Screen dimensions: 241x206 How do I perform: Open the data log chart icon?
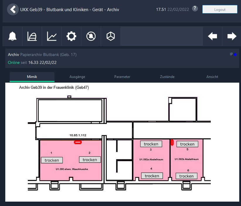32,36
